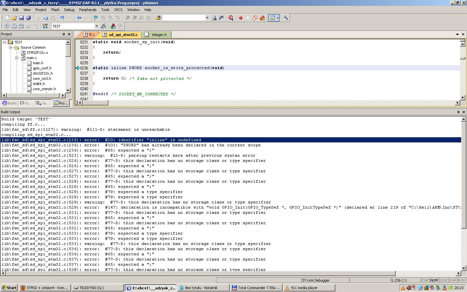Comment out selection toolbar icon
467x292 pixels.
pyautogui.click(x=141, y=18)
